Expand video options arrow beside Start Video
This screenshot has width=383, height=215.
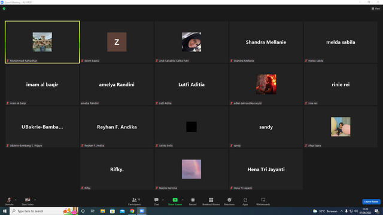coord(35,200)
